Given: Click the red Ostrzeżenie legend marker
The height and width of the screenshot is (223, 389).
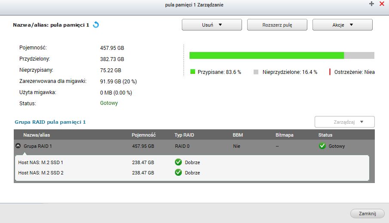Looking at the screenshot, I should [330, 72].
